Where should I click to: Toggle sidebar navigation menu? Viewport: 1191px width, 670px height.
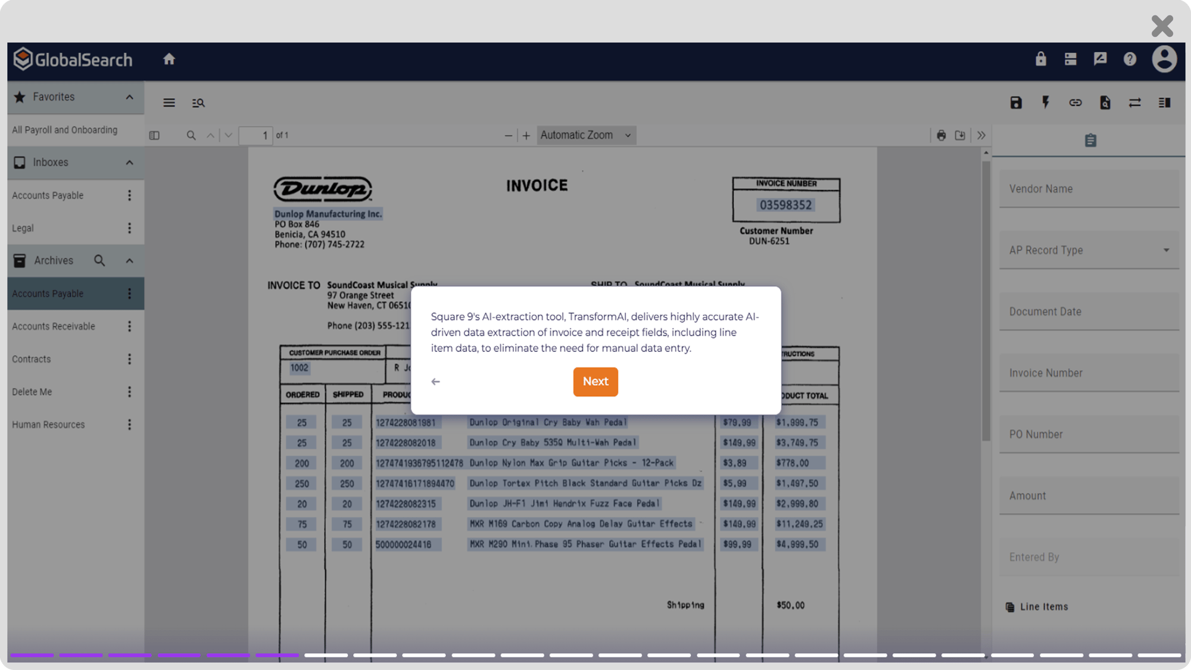(x=169, y=102)
